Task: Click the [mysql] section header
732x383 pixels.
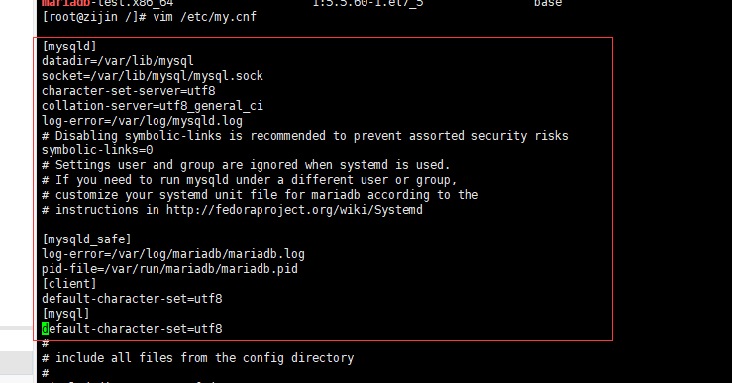Action: [x=65, y=314]
